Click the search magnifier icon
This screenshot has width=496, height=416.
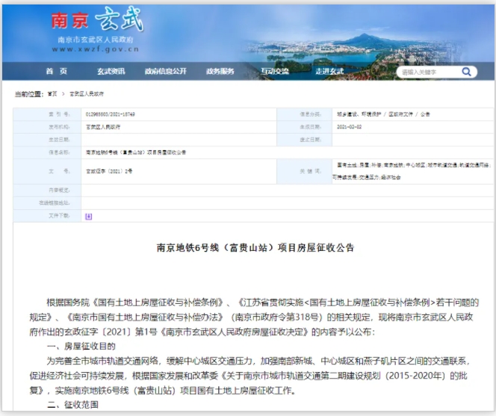click(467, 72)
